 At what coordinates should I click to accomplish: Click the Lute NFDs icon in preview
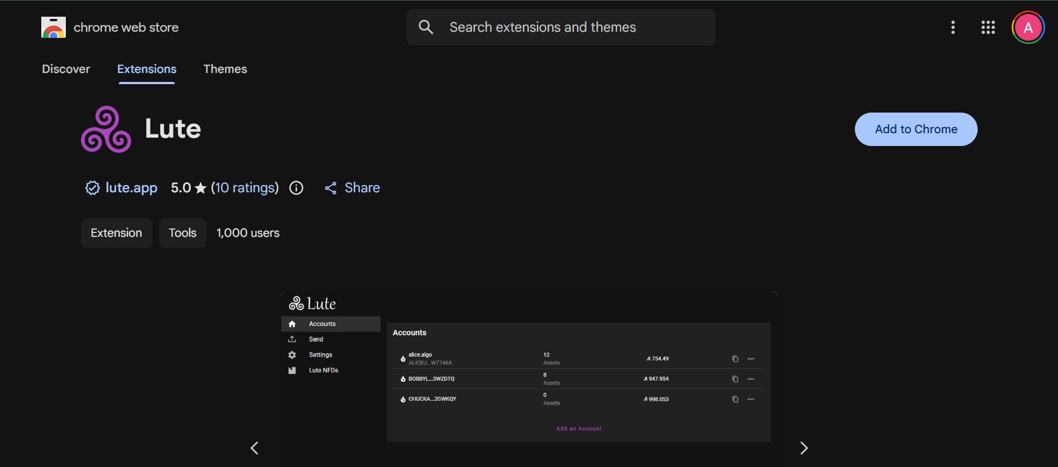coord(292,371)
